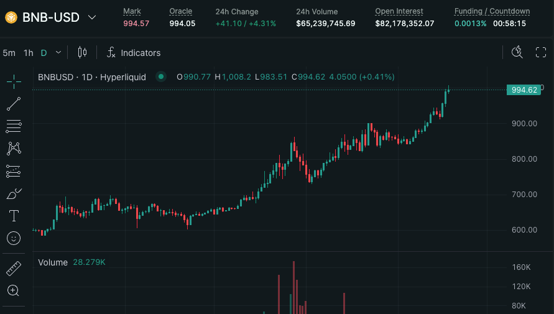The image size is (554, 314).
Task: Click the quick search lightning icon
Action: tap(517, 52)
